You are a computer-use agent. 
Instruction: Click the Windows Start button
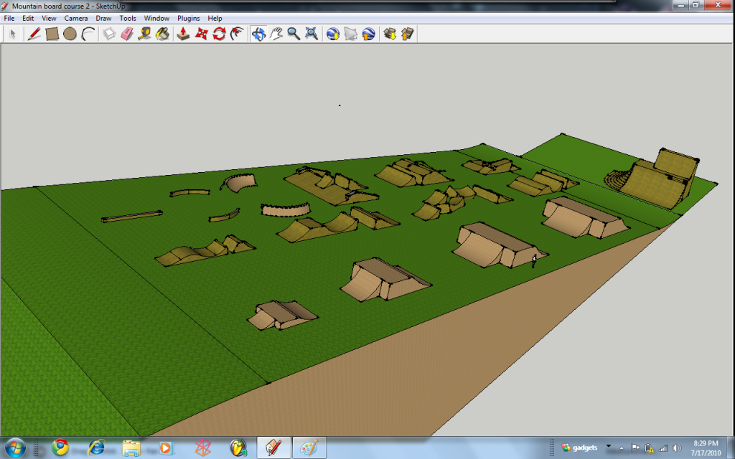(15, 447)
